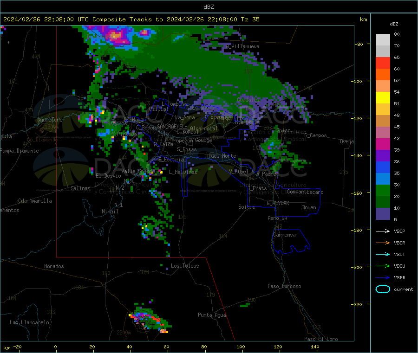Viewport: 418px width, 353px height.
Task: Click the Salinas map label
Action: tap(80, 188)
